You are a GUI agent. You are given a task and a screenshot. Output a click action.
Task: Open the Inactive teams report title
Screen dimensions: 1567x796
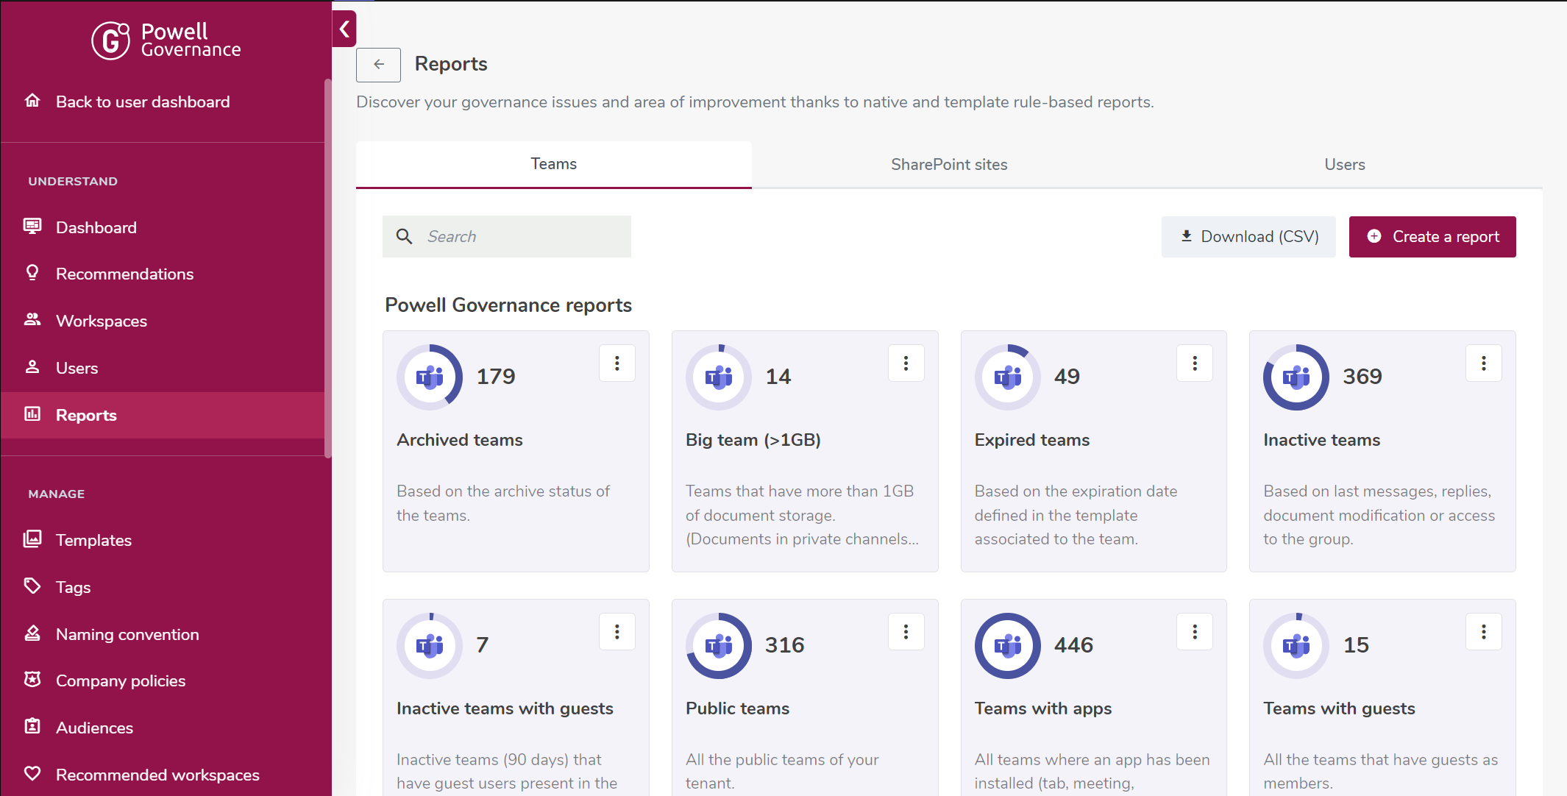click(x=1321, y=440)
